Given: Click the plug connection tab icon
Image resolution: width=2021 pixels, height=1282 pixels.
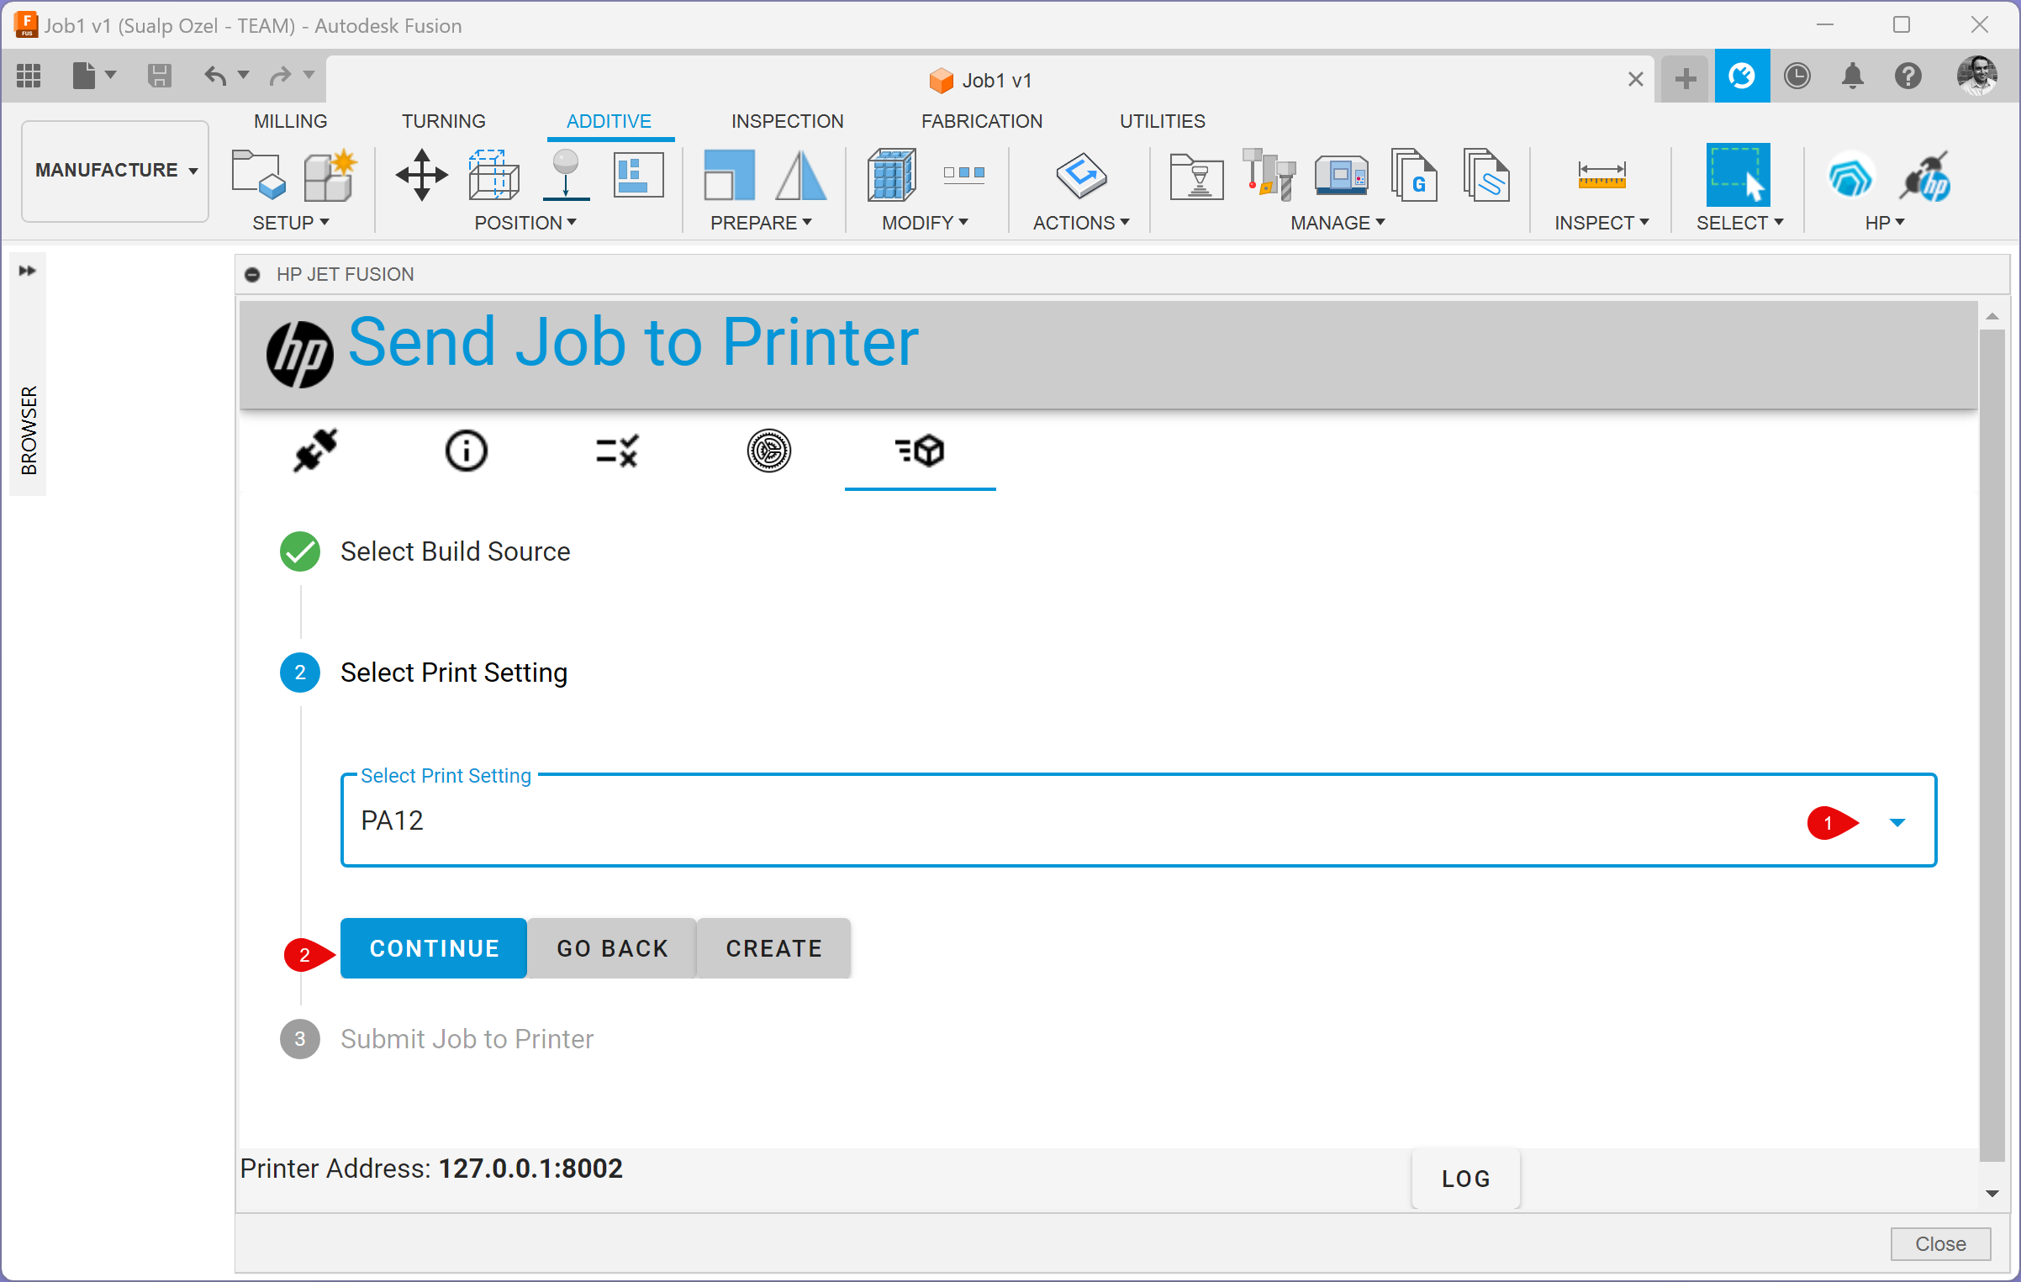Looking at the screenshot, I should pyautogui.click(x=315, y=451).
